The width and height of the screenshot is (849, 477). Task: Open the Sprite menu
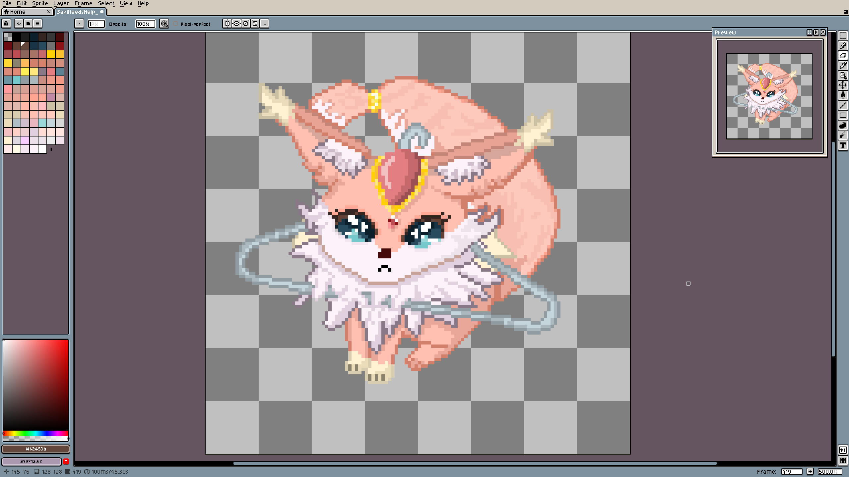[x=40, y=3]
